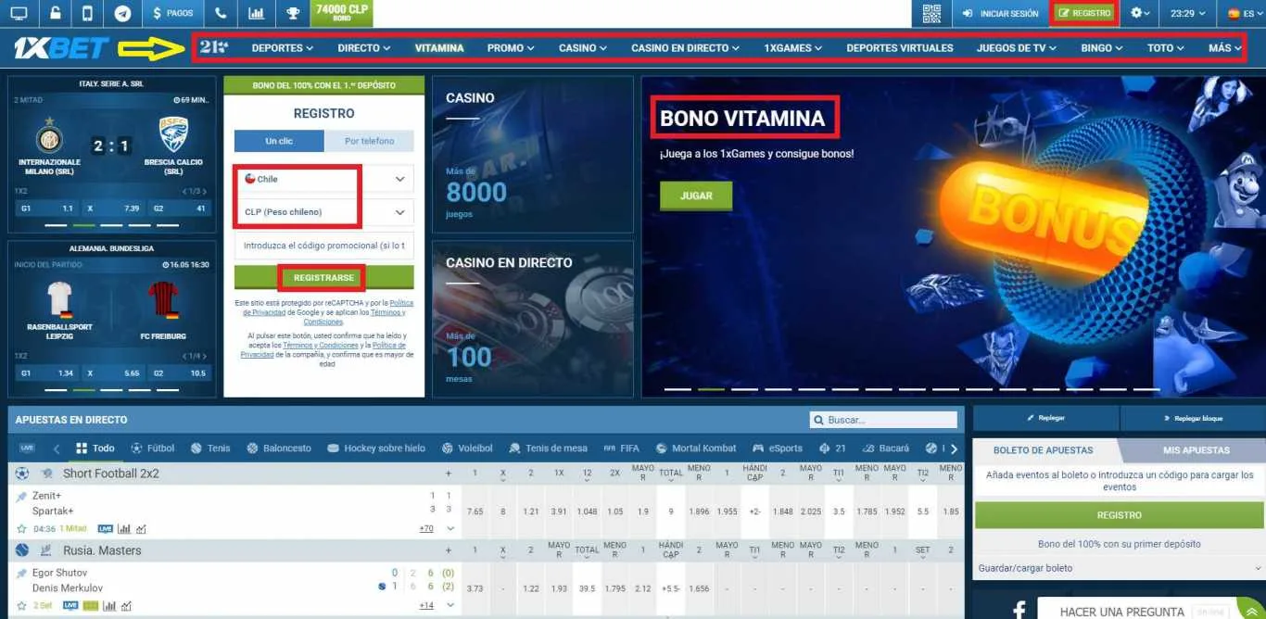Open the settings gear dropdown
This screenshot has height=619, width=1266.
(1141, 14)
